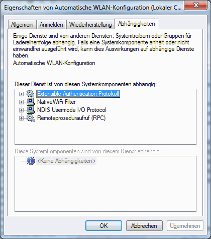
Task: Confirm with the OK button
Action: (103, 226)
